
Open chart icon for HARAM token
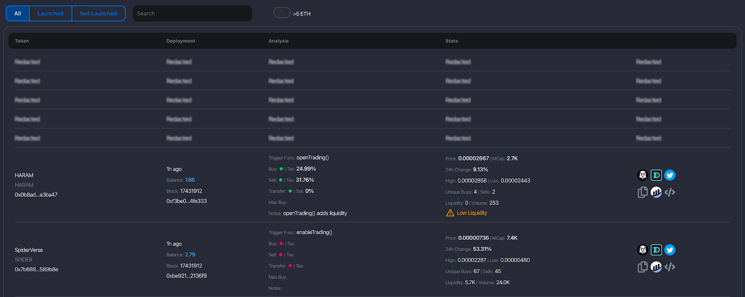[656, 192]
